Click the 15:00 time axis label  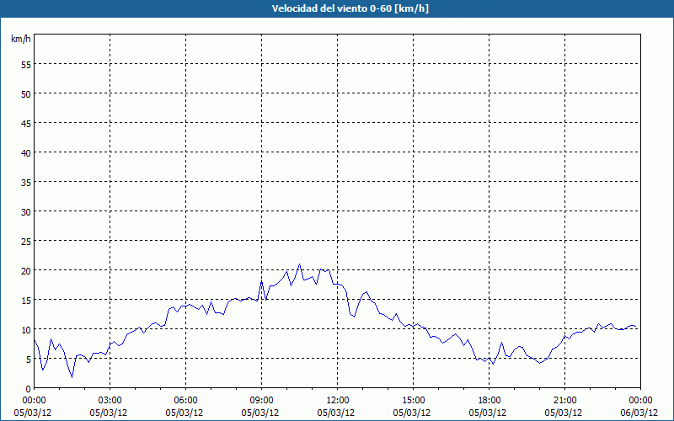(x=413, y=401)
